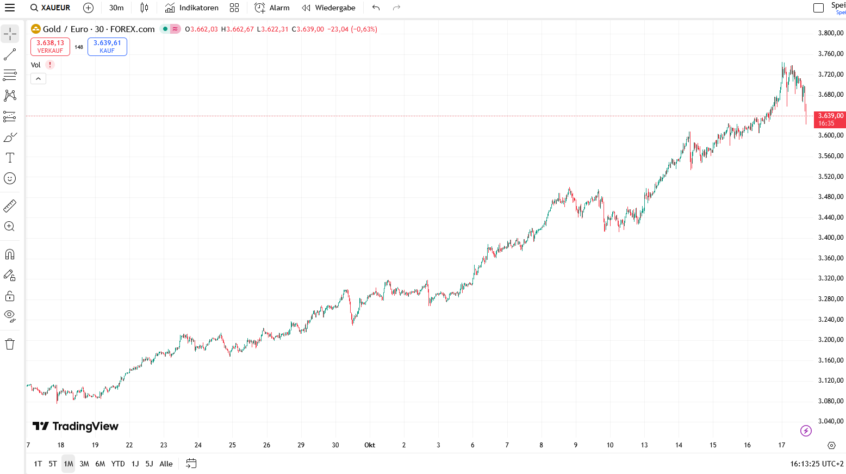The height and width of the screenshot is (474, 846).
Task: Click the pink data feed indicator icon
Action: [175, 29]
